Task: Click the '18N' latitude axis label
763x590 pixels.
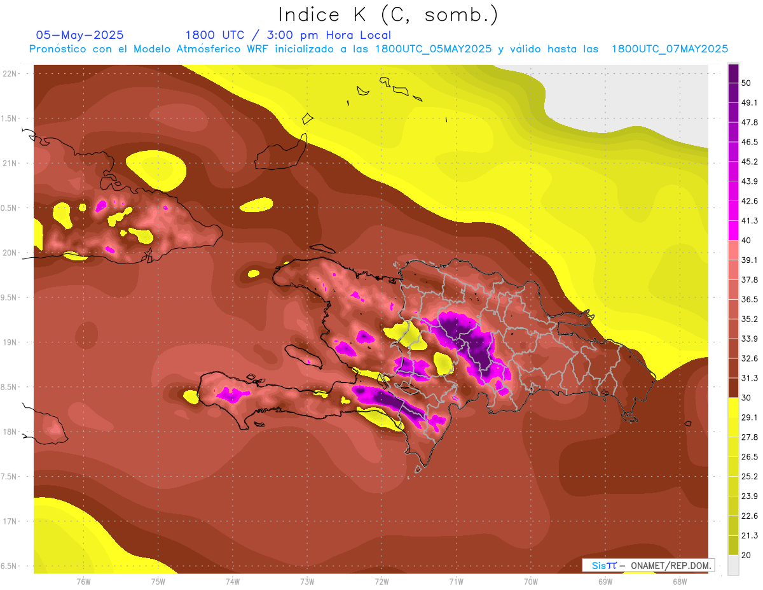Action: [10, 432]
